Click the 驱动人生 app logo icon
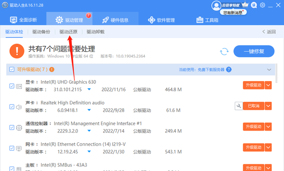The width and height of the screenshot is (284, 171). point(5,5)
